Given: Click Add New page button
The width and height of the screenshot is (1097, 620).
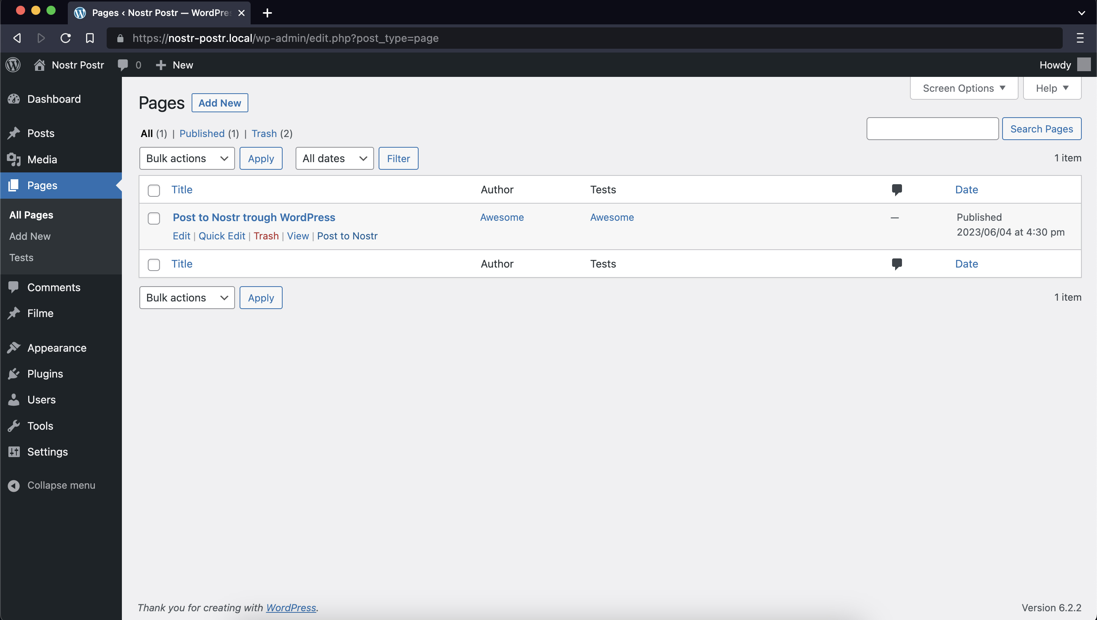Looking at the screenshot, I should point(219,103).
